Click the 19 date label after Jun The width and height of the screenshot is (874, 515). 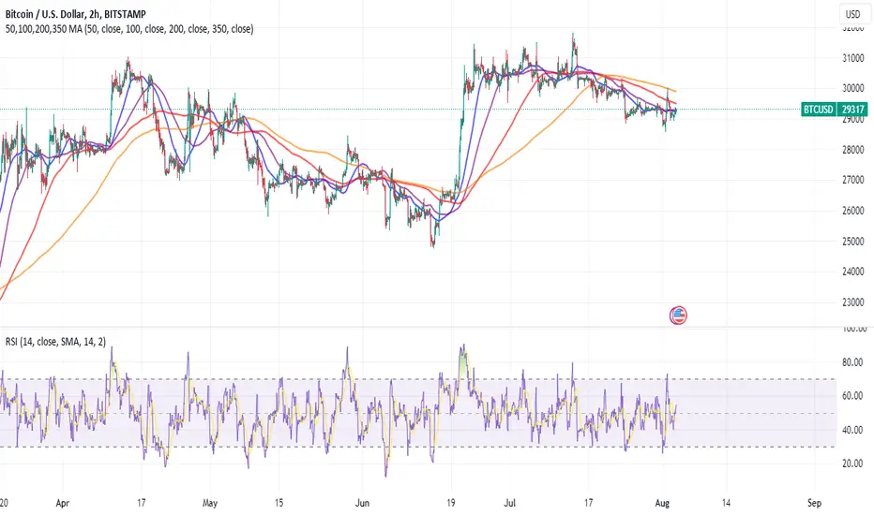point(451,503)
